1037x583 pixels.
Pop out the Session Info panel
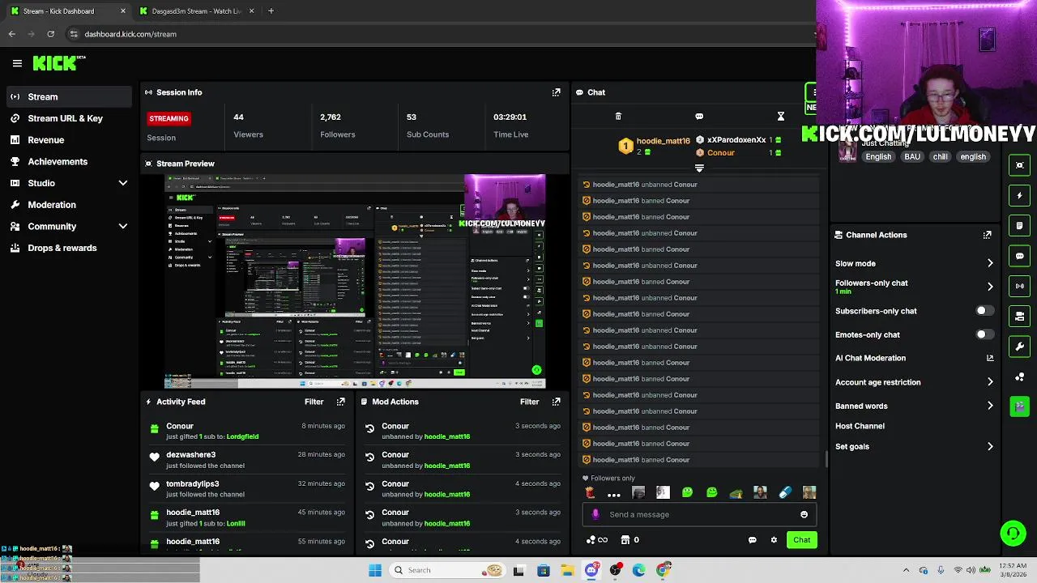(556, 92)
